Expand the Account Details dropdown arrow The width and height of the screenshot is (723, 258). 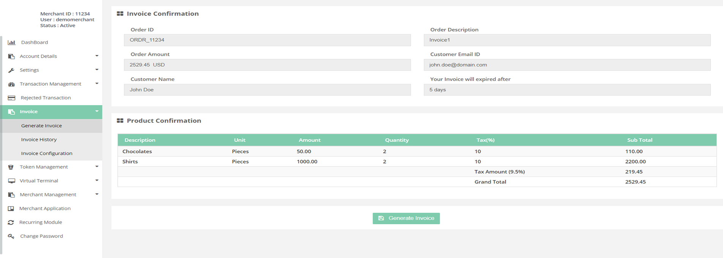click(97, 56)
